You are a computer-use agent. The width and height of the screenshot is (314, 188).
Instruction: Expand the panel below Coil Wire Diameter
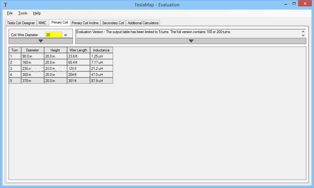coord(41,41)
